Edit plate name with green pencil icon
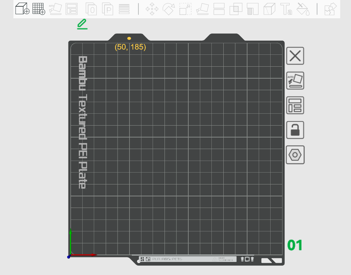The image size is (351, 275). click(x=82, y=25)
